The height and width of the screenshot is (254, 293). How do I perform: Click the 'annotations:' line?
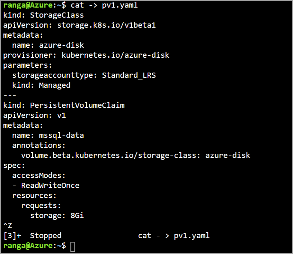[x=39, y=145]
